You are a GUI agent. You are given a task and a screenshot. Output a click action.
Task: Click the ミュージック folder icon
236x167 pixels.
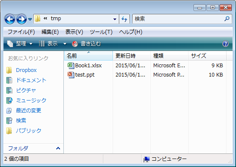pyautogui.click(x=9, y=101)
